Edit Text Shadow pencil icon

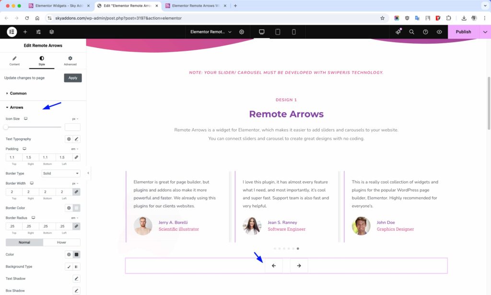pos(76,278)
